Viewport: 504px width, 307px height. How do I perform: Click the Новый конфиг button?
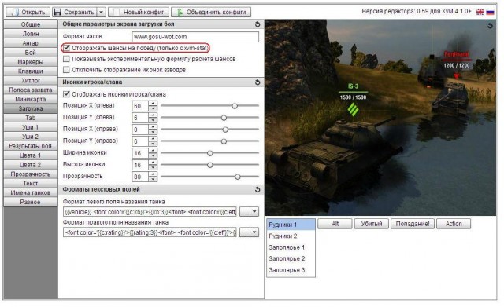pos(139,13)
